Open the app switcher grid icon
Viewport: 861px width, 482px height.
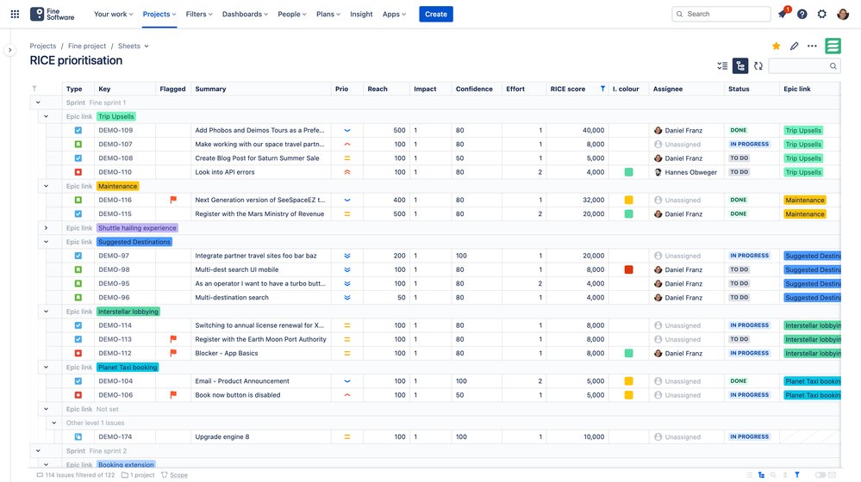(15, 14)
